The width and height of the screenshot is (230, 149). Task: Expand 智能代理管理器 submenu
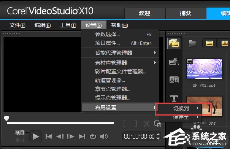click(120, 53)
